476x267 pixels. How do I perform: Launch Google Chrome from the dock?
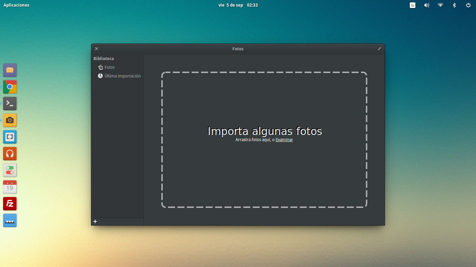(x=10, y=87)
